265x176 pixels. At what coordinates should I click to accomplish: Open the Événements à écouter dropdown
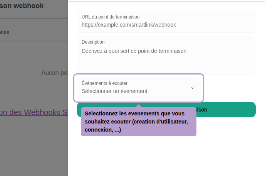tap(139, 88)
